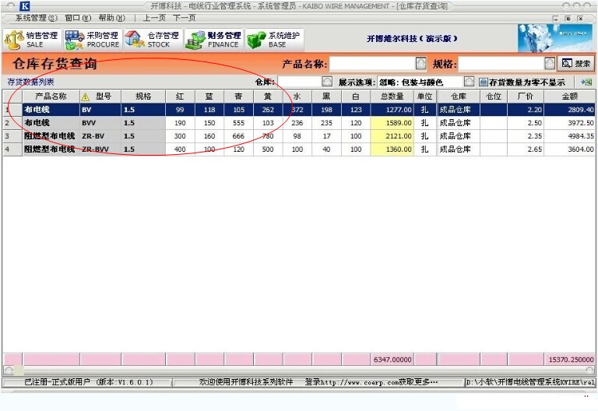Click the horizontal scrollbar at bottom
This screenshot has height=411, width=598.
tap(299, 370)
